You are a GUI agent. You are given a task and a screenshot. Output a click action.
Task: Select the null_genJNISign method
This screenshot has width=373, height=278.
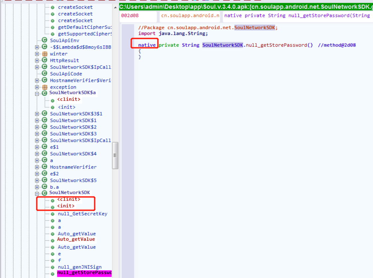click(x=80, y=267)
